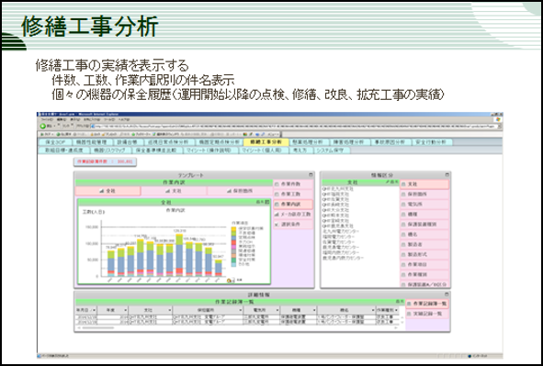This screenshot has width=543, height=366.
Task: Click the browser back button icon
Action: click(x=43, y=127)
